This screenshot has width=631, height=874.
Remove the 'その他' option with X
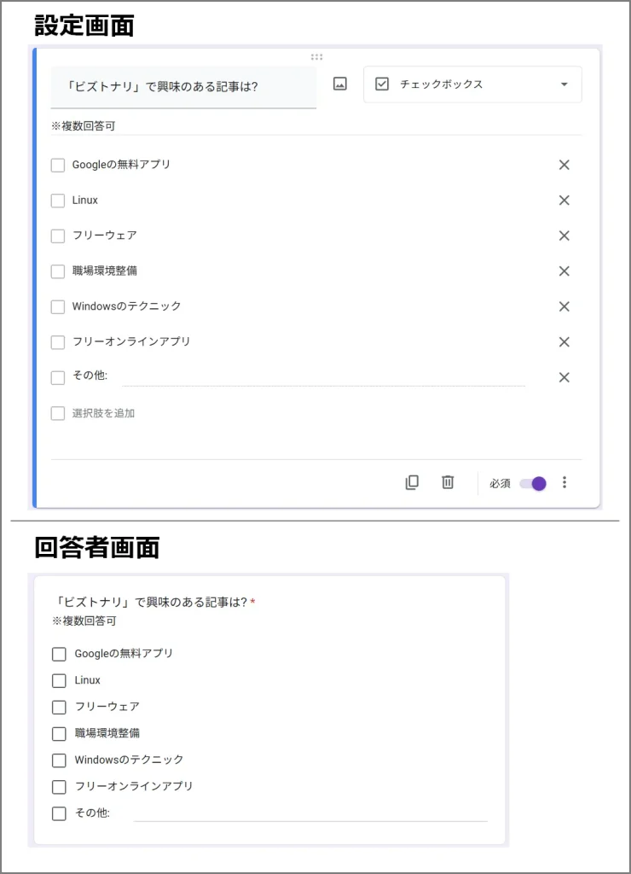[564, 377]
